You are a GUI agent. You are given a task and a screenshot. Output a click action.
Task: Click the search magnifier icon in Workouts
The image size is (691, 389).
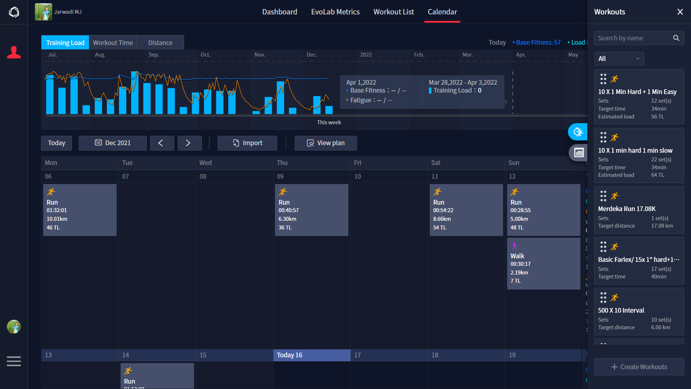676,38
